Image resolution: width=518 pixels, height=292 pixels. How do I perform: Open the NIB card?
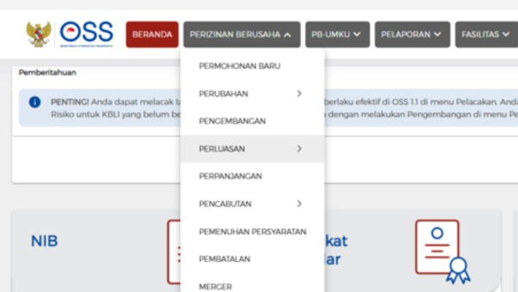[x=96, y=251]
